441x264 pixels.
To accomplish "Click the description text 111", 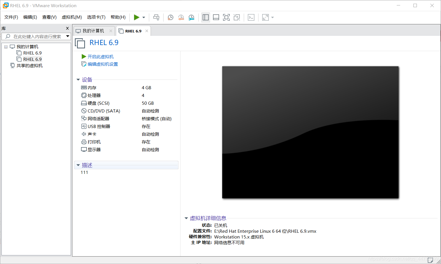I will [84, 172].
